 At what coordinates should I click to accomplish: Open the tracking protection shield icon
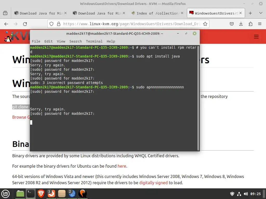click(x=51, y=24)
